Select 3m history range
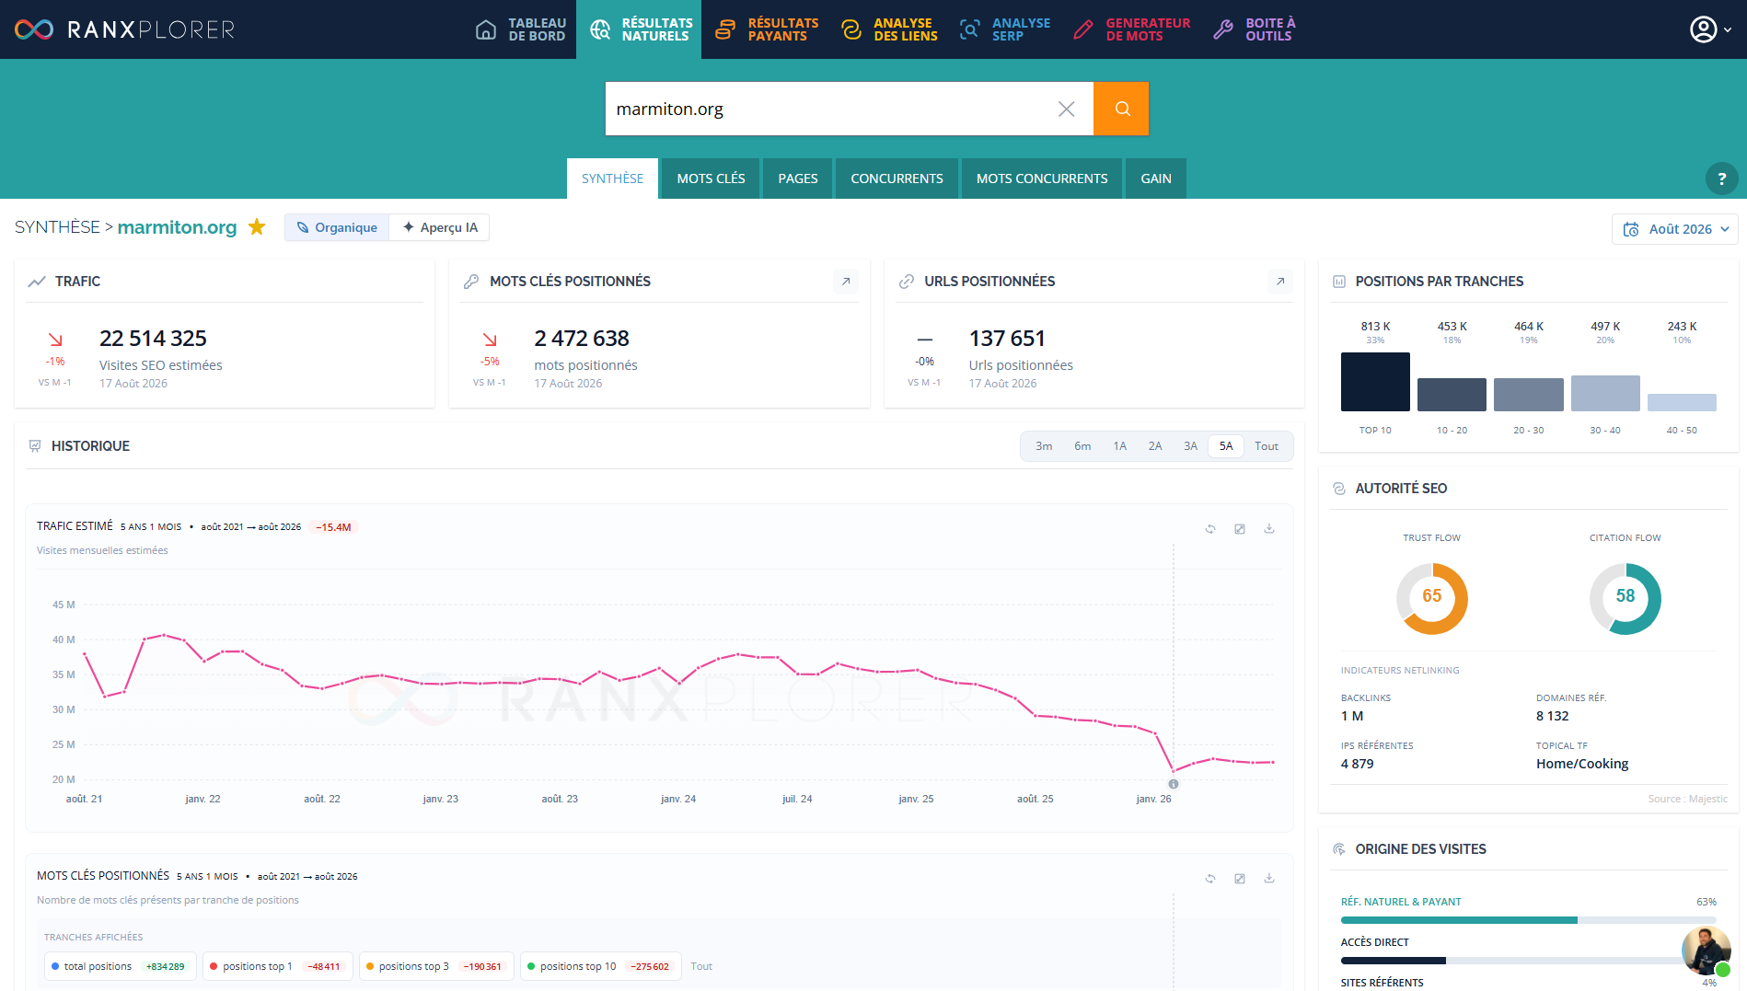Viewport: 1747px width, 991px height. (x=1044, y=446)
